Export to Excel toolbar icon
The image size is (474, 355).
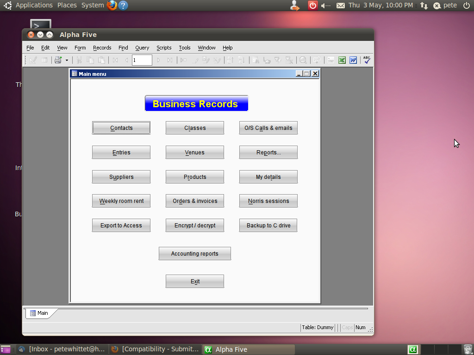click(x=342, y=60)
